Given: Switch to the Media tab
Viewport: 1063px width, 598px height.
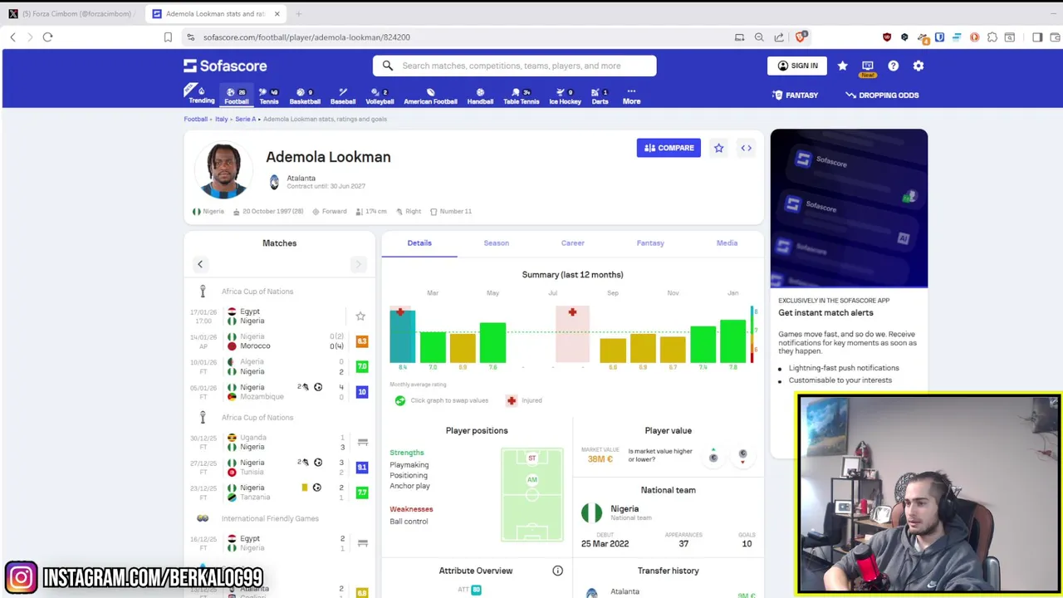Looking at the screenshot, I should [727, 243].
